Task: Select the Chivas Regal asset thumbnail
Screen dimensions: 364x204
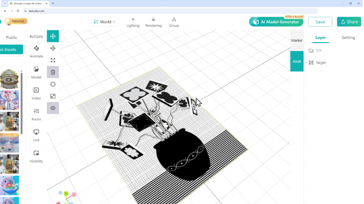Action: 9,79
